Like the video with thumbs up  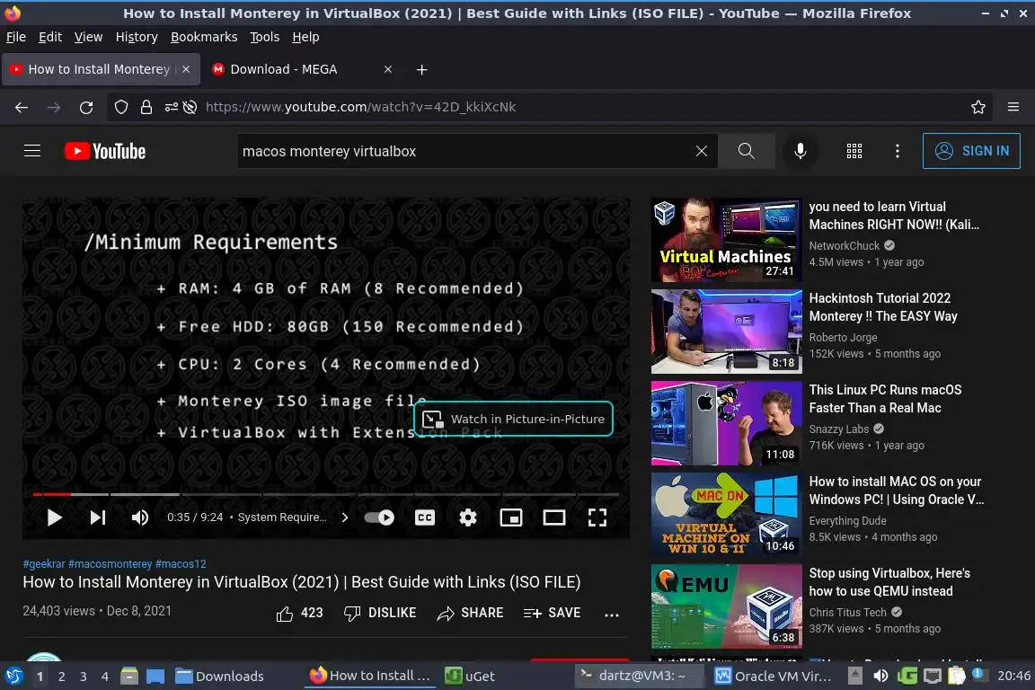[300, 614]
